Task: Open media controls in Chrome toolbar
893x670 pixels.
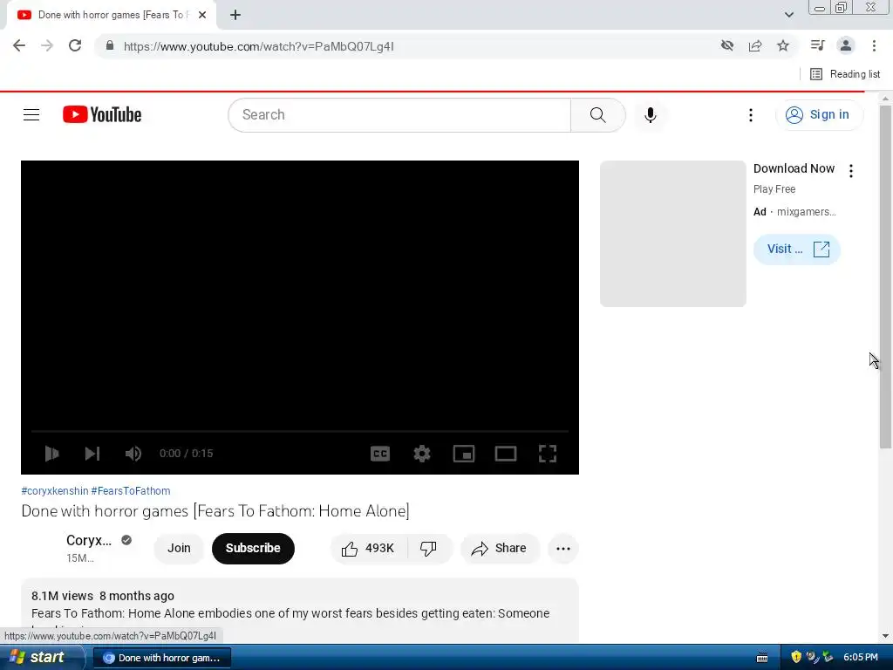Action: point(817,45)
